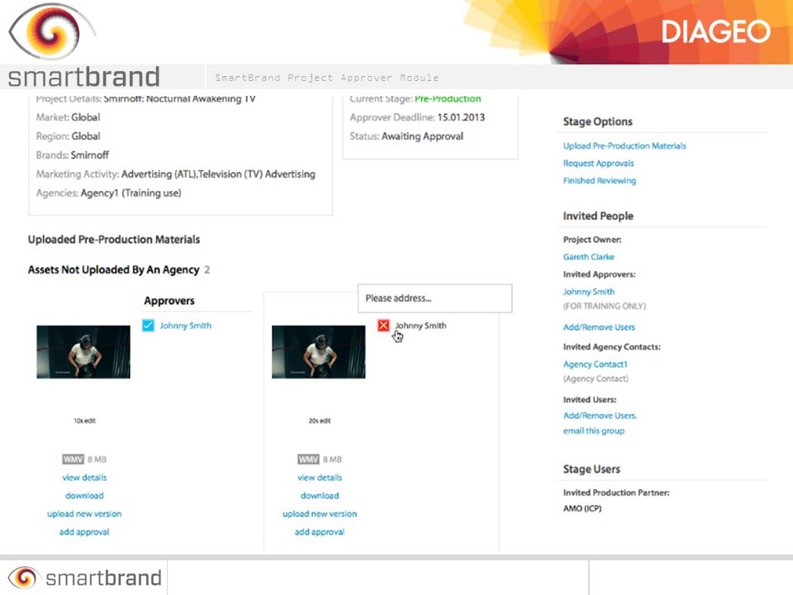Click email this group link

(594, 431)
